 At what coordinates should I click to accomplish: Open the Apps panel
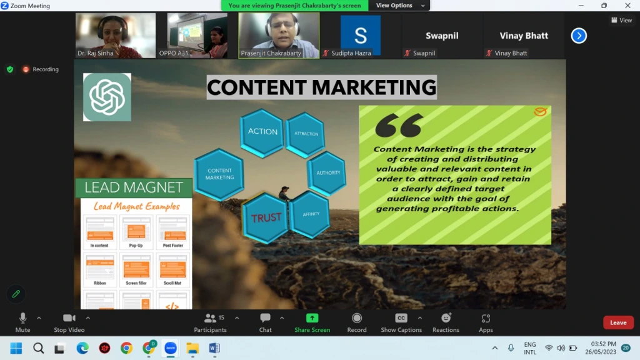(x=486, y=322)
